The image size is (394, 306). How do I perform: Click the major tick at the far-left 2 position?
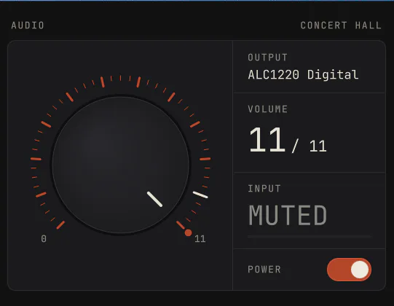click(36, 159)
